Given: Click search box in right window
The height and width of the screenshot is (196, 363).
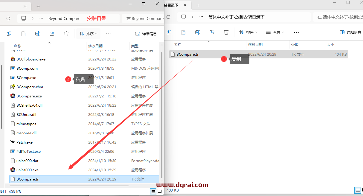Looking at the screenshot, I should 338,17.
